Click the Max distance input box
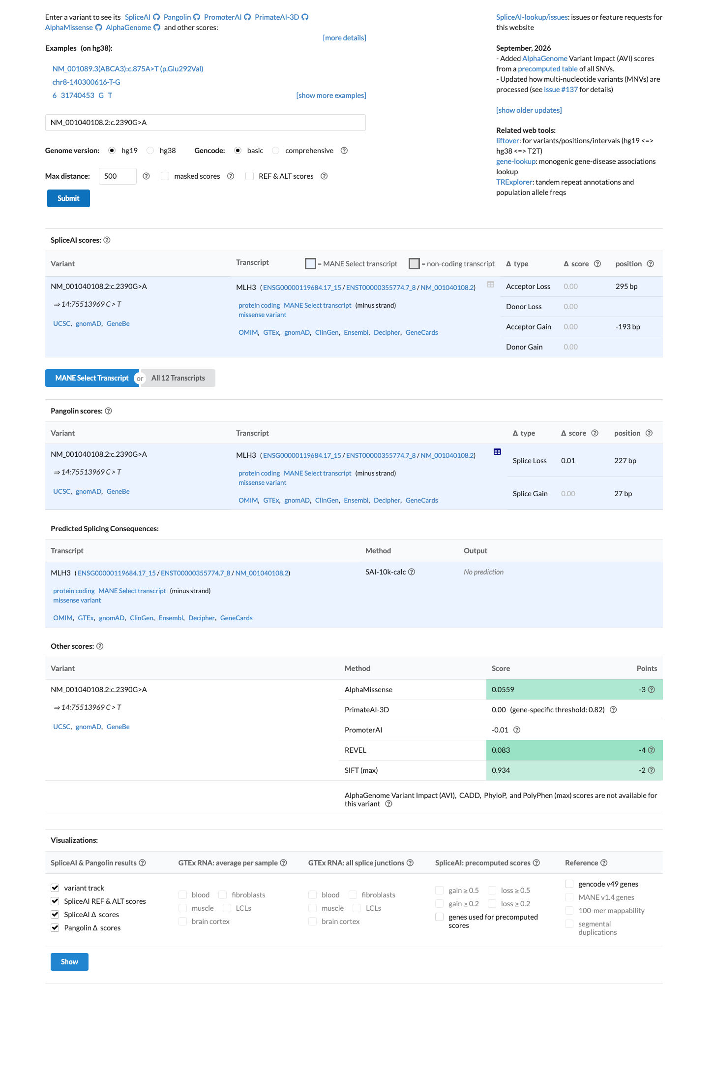The width and height of the screenshot is (715, 1083). pos(118,176)
